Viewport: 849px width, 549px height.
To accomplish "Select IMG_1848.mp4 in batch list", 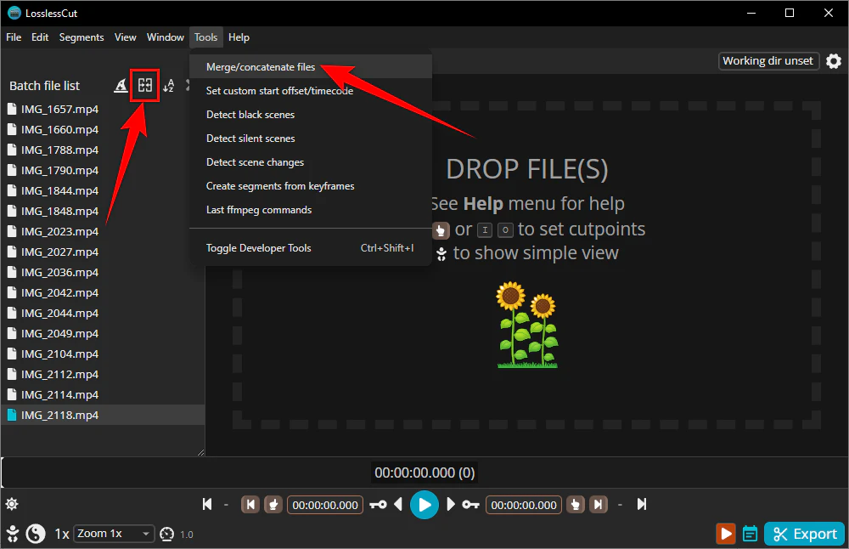I will pos(103,211).
